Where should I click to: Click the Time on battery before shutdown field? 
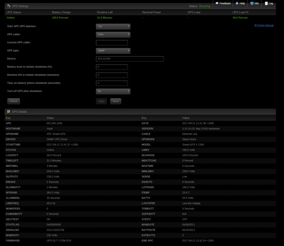pyautogui.click(x=112, y=83)
